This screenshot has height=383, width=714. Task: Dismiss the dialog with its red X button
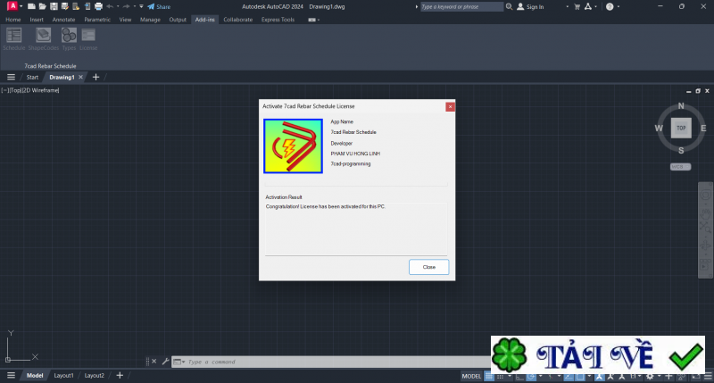(x=450, y=106)
